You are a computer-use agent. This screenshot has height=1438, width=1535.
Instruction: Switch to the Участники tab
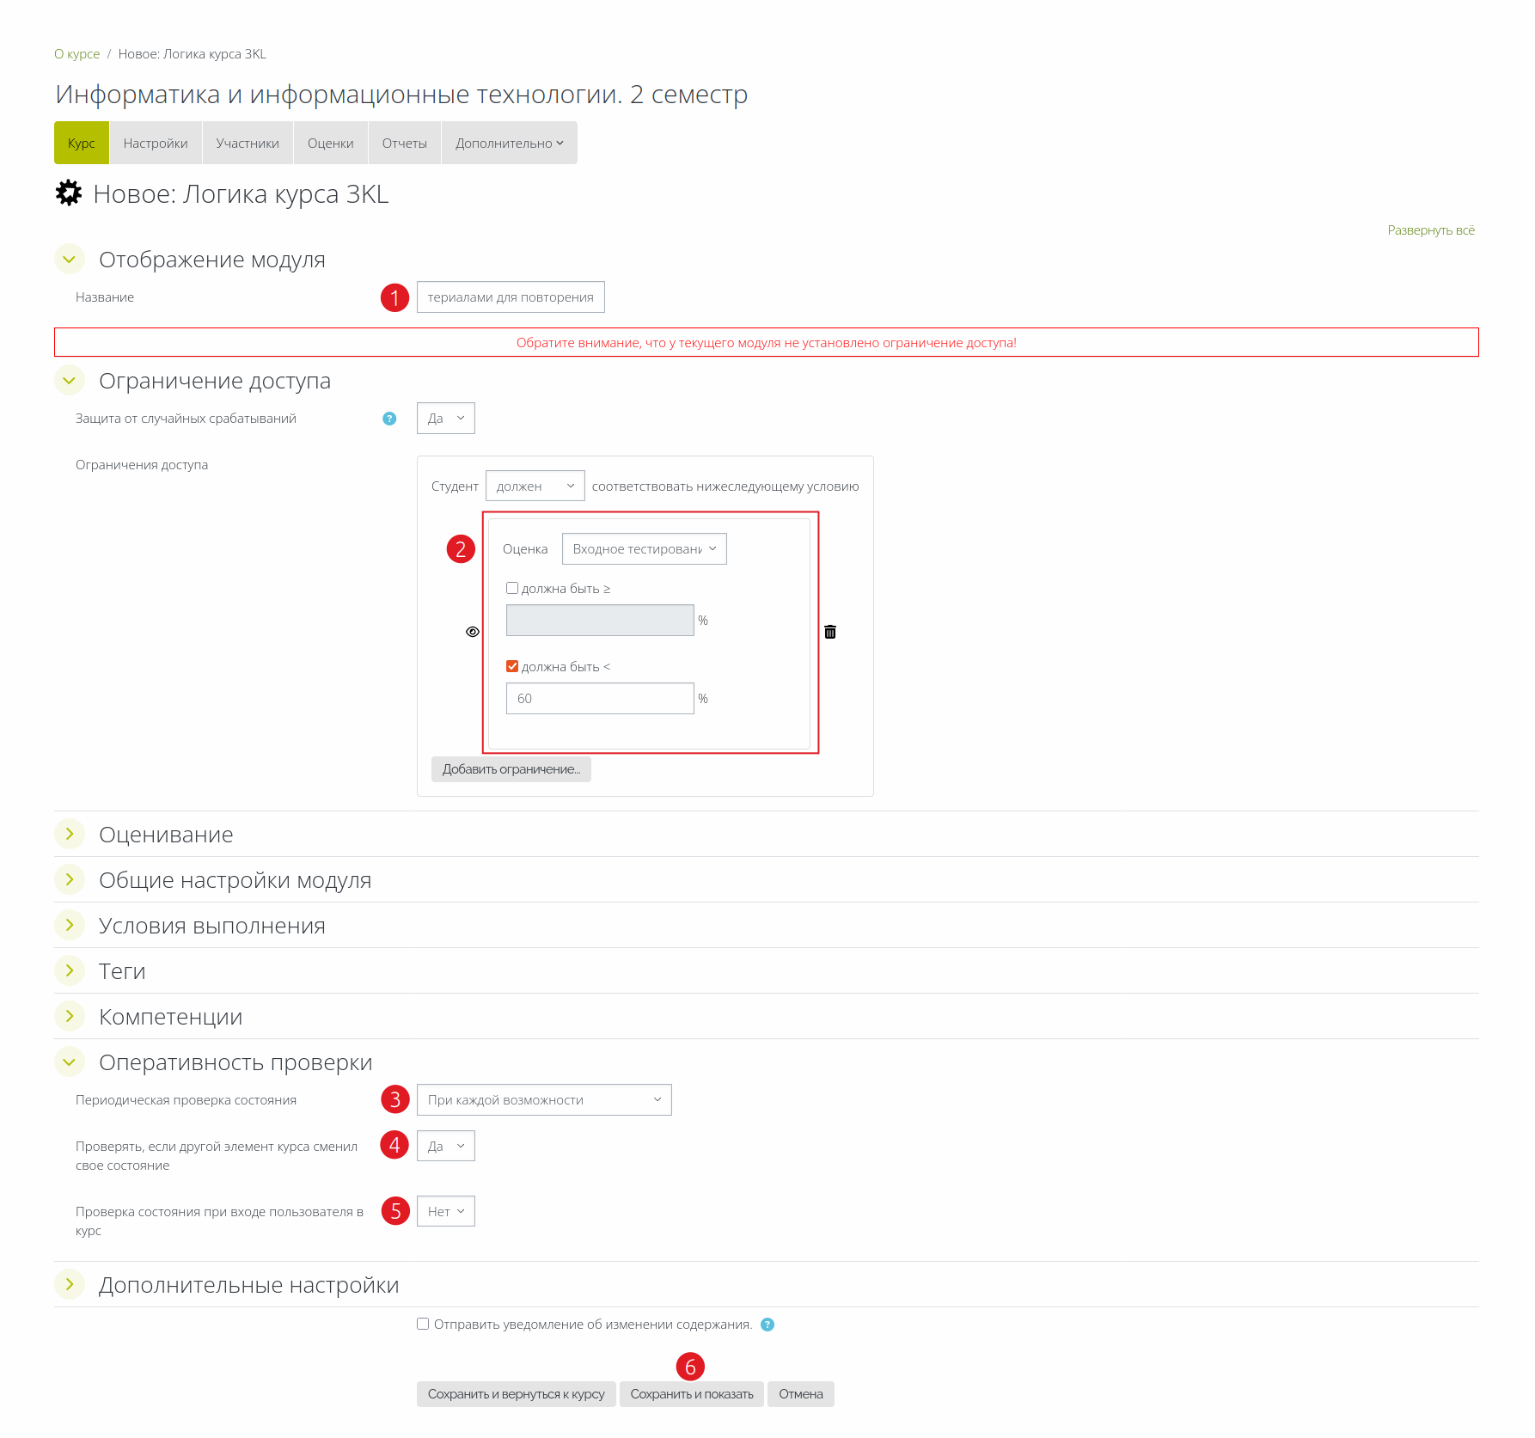pos(248,144)
